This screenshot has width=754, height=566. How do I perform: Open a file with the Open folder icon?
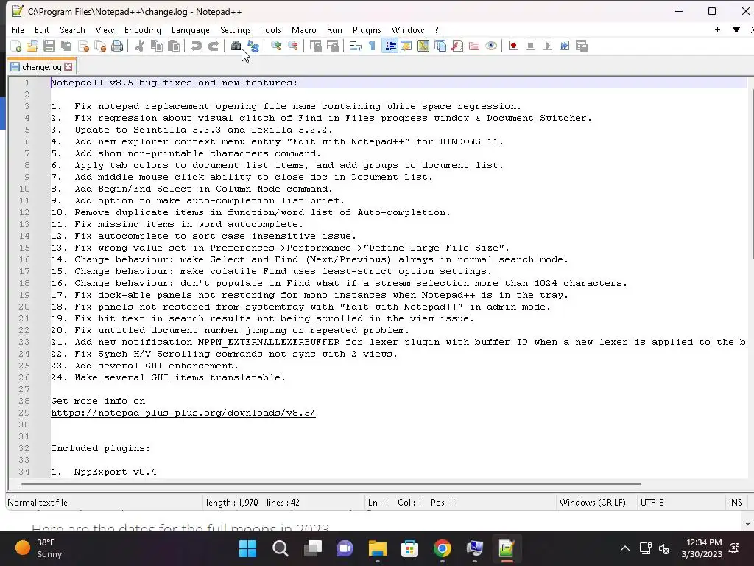pyautogui.click(x=32, y=46)
